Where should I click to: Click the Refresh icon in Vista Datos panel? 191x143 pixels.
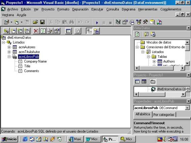[x=137, y=34]
